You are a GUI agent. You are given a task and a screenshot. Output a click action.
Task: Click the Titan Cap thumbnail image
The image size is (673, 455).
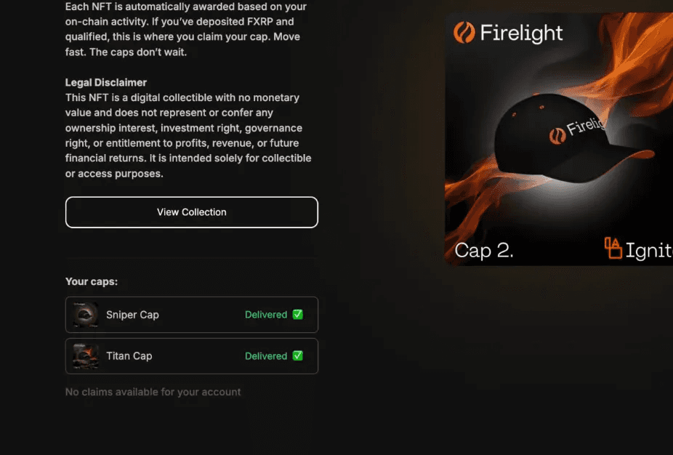coord(86,356)
